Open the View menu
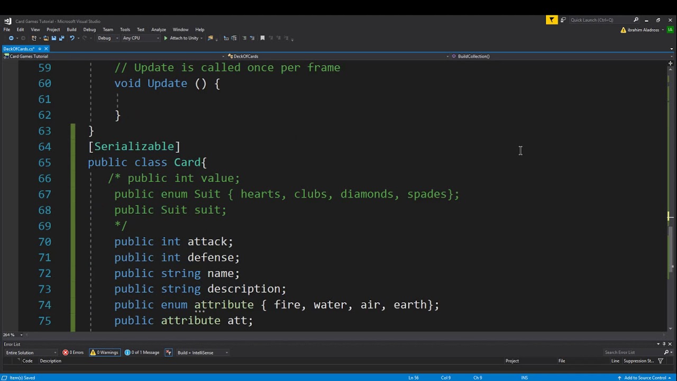The height and width of the screenshot is (381, 677). point(35,30)
